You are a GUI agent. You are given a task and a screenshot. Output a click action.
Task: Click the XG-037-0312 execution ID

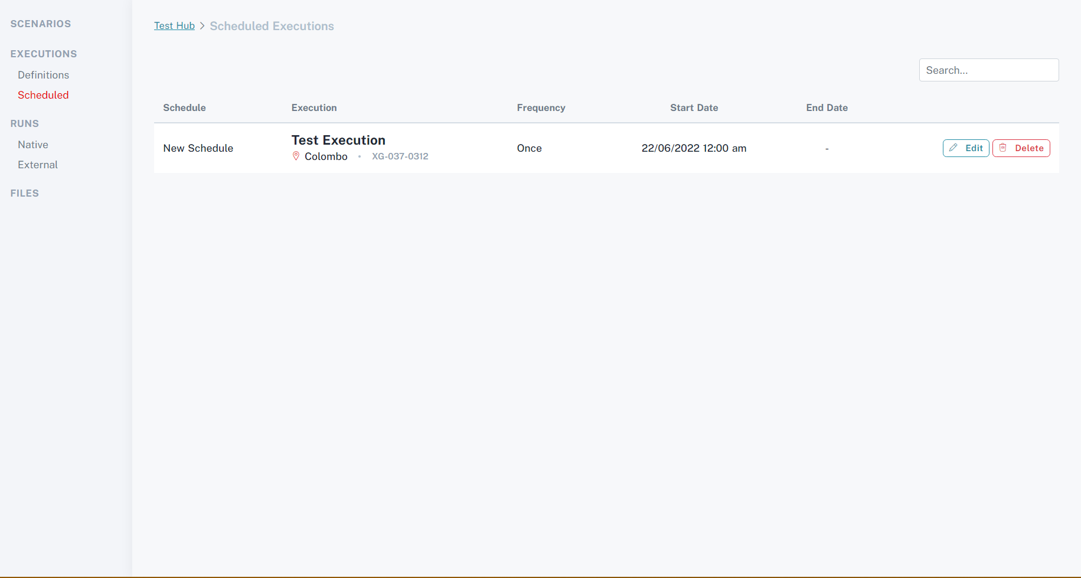(400, 156)
